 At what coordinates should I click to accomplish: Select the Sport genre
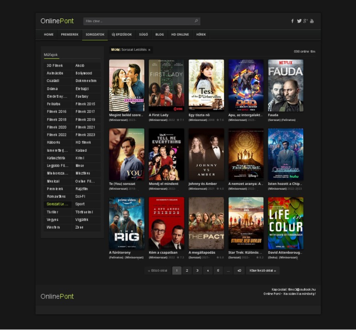pos(86,204)
